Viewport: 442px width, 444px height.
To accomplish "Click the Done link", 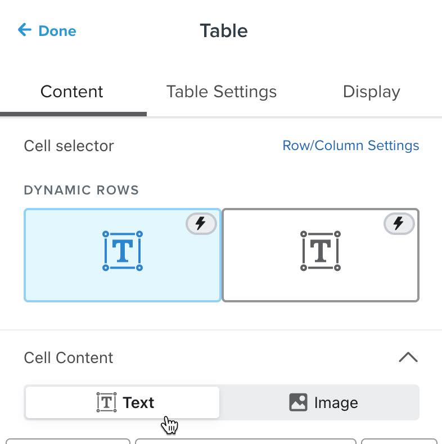I will click(x=57, y=31).
